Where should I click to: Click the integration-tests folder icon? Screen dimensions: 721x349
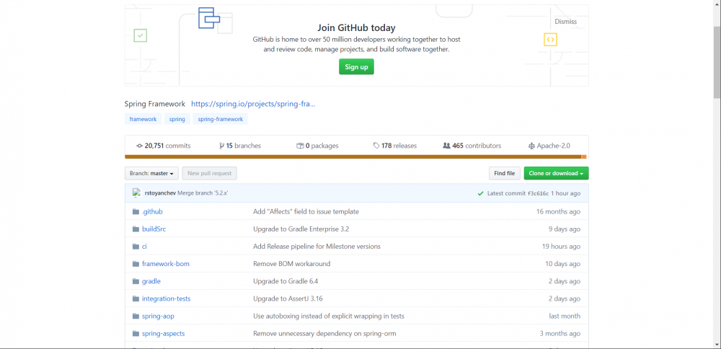point(136,299)
